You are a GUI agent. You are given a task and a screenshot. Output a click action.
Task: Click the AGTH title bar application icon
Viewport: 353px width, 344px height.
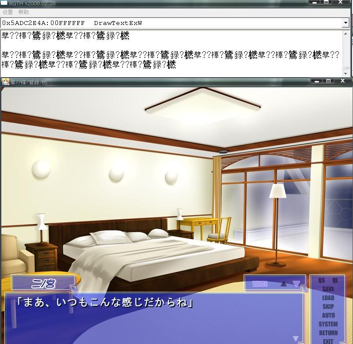(x=4, y=3)
